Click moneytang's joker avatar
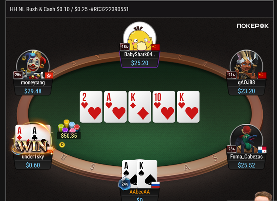This screenshot has width=277, height=201. click(x=33, y=64)
